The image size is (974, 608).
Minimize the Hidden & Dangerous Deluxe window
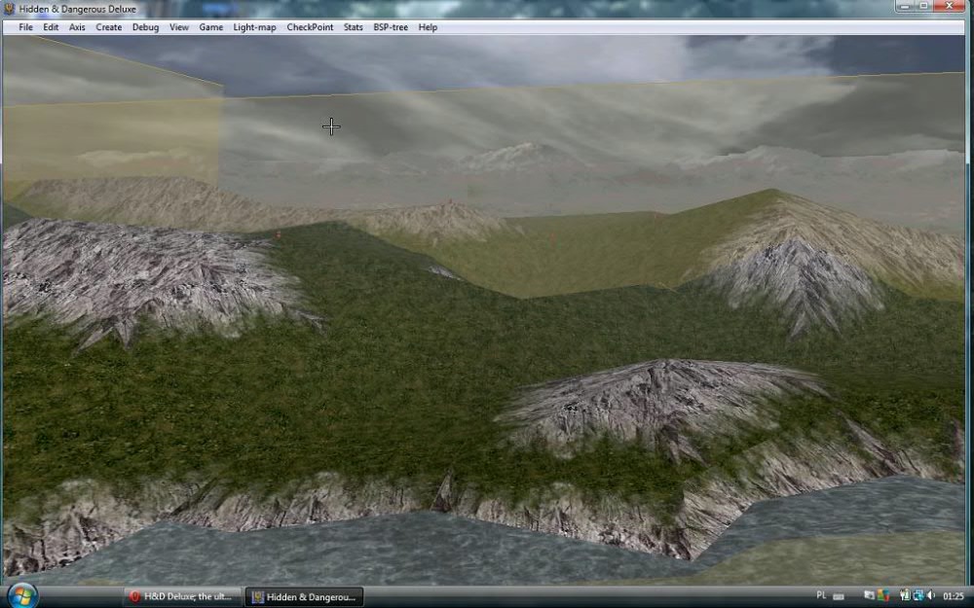tap(905, 6)
